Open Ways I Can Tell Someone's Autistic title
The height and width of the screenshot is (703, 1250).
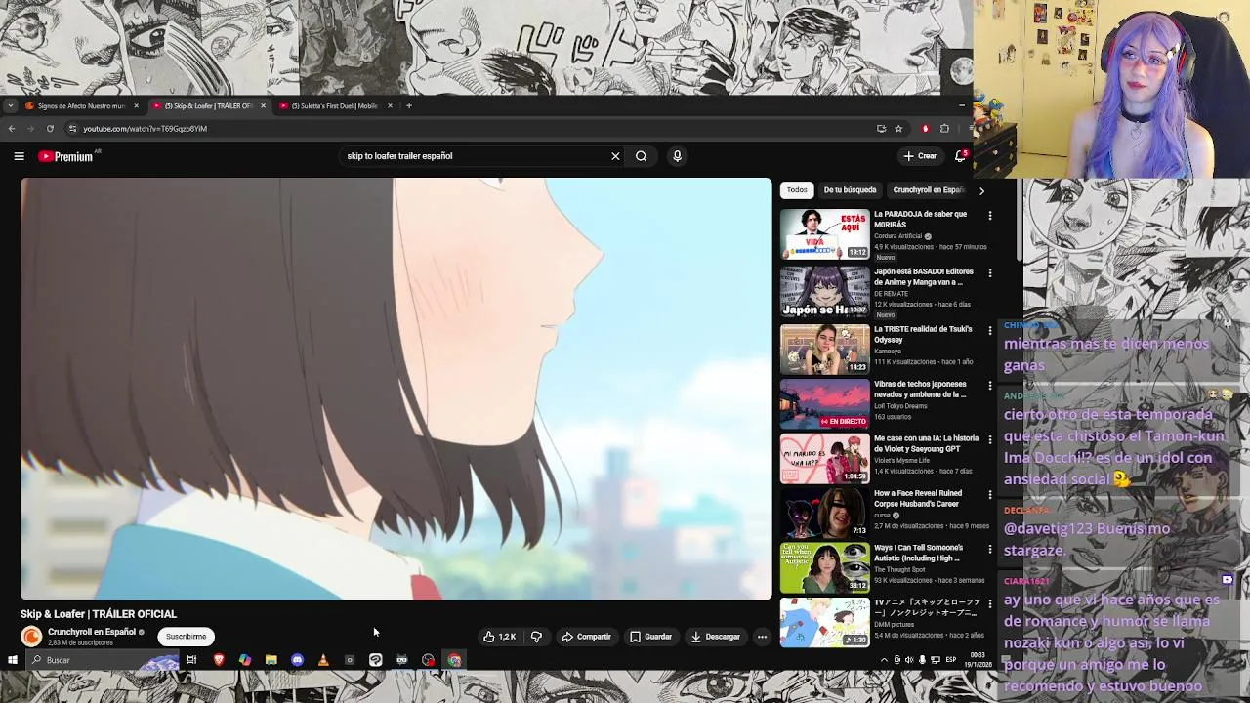click(x=918, y=553)
